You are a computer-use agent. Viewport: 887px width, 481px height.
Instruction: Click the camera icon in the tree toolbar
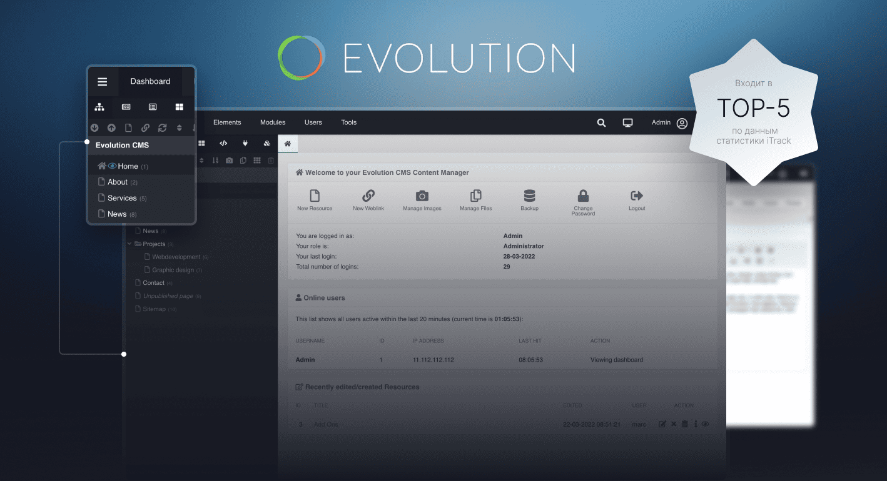point(229,161)
